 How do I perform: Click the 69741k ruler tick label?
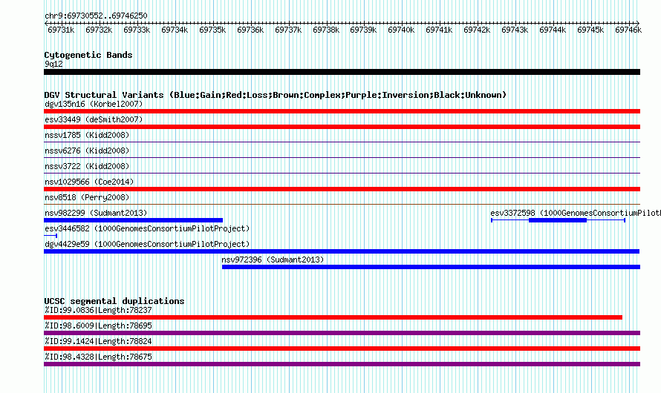coord(439,30)
